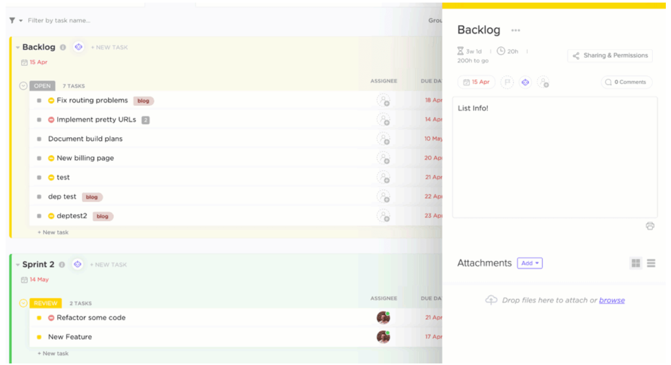Click the Backlog list info icon
The image size is (671, 365).
[63, 47]
